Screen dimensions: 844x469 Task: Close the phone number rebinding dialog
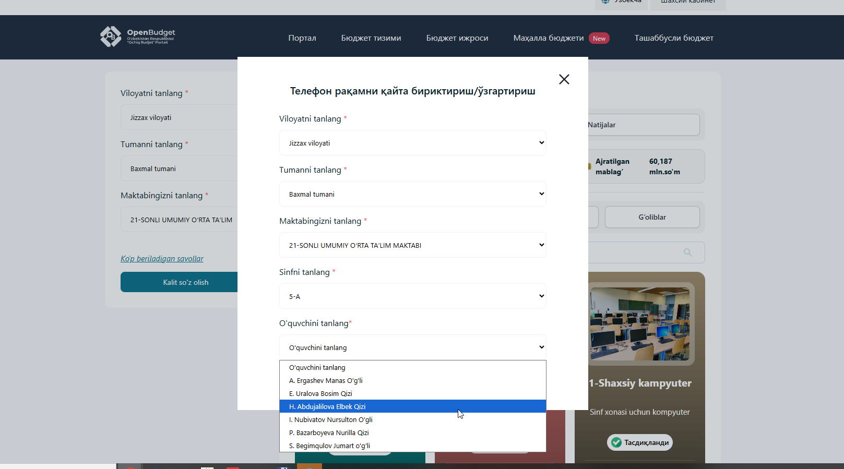[564, 79]
